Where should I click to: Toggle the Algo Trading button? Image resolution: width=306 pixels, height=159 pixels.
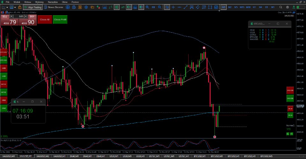(33, 7)
